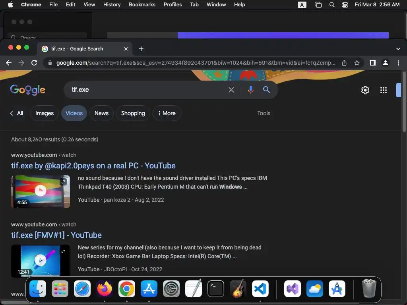
Task: Open Launchpad from the Dock
Action: coord(60,289)
